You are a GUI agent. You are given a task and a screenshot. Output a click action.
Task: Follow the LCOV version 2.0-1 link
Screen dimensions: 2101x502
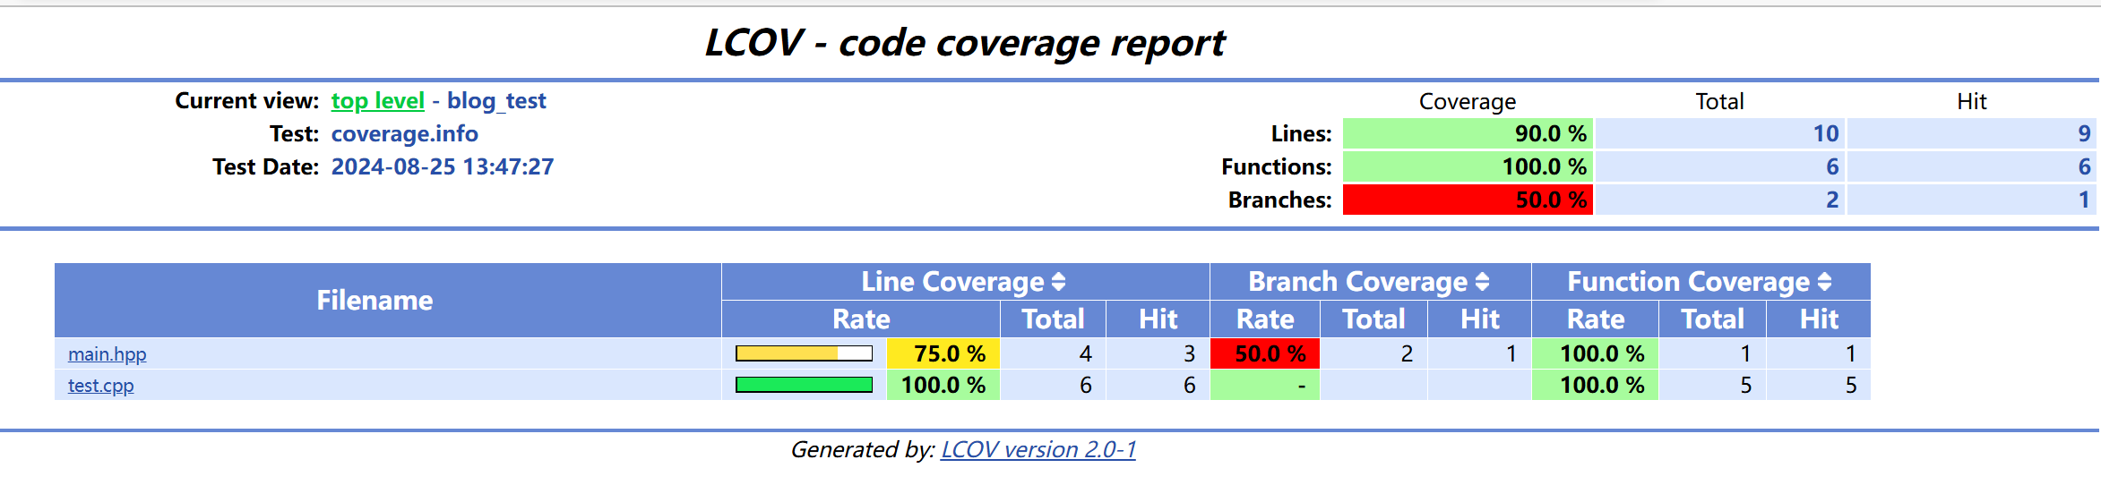[1038, 449]
